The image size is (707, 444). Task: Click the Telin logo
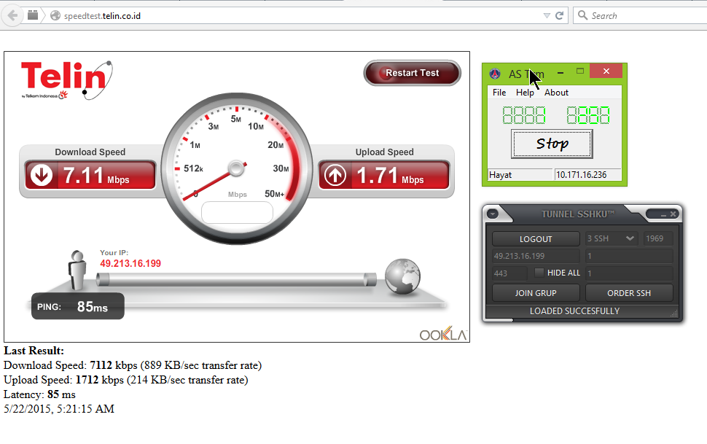click(67, 80)
